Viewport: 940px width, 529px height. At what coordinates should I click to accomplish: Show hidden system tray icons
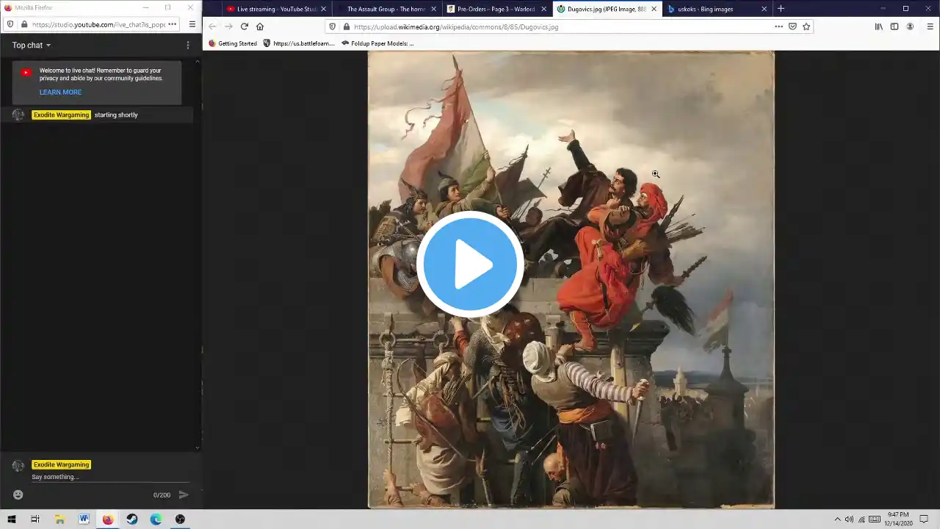pos(837,519)
